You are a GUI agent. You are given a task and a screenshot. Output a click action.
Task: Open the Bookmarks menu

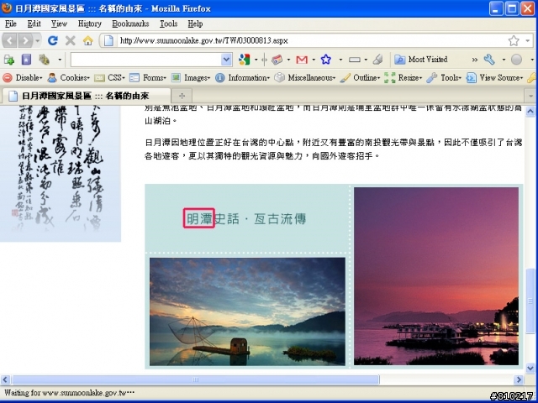[130, 24]
